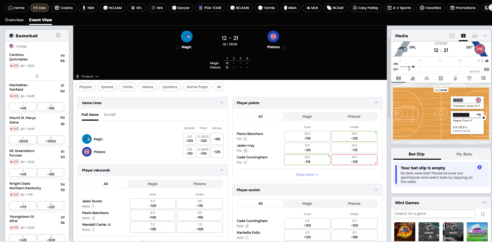This screenshot has height=242, width=492.
Task: Open Favorites in top navigation
Action: tap(430, 8)
